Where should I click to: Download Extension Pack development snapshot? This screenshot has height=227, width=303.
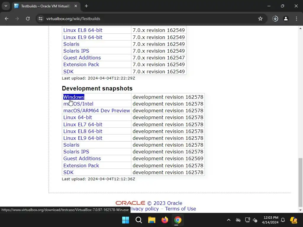(x=81, y=166)
